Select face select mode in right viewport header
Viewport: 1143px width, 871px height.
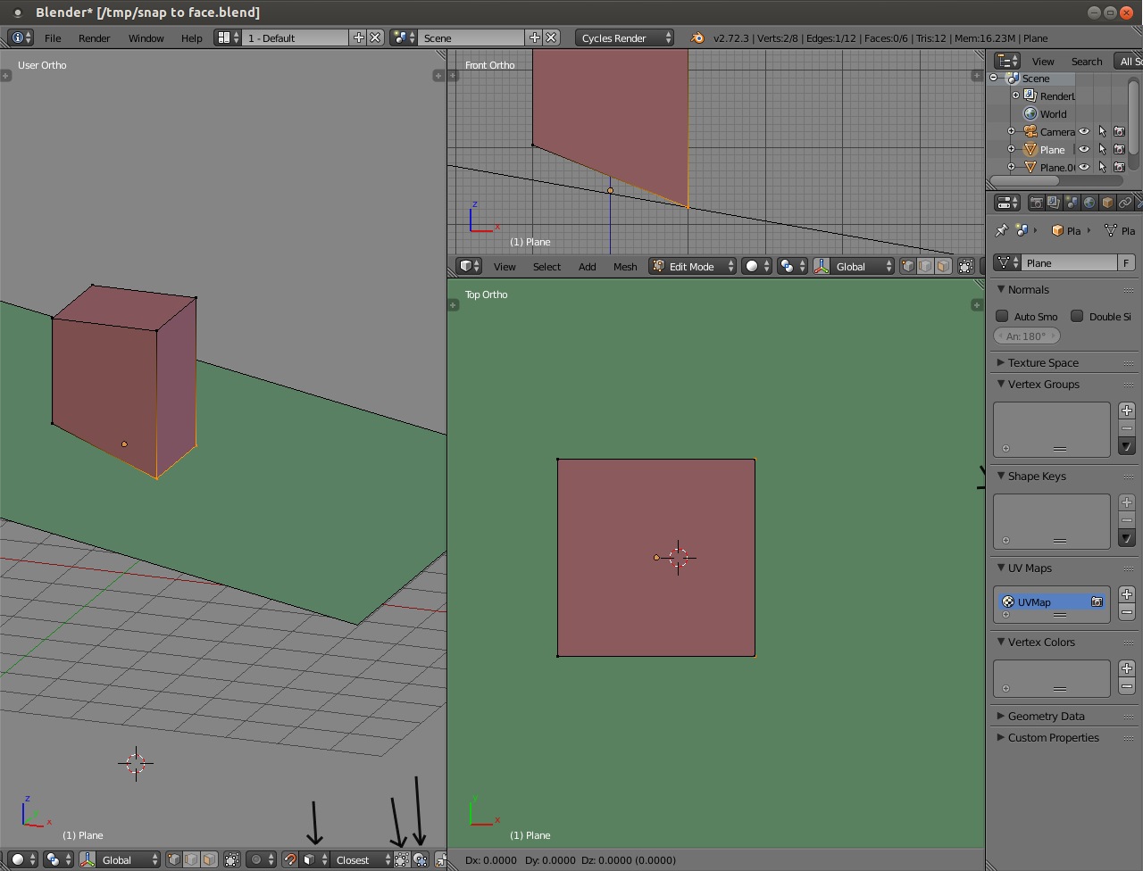[x=942, y=266]
